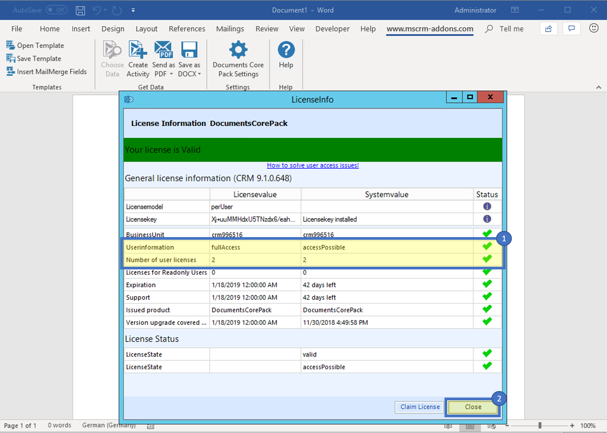Click the zoom in plus button
607x433 pixels.
(572, 426)
